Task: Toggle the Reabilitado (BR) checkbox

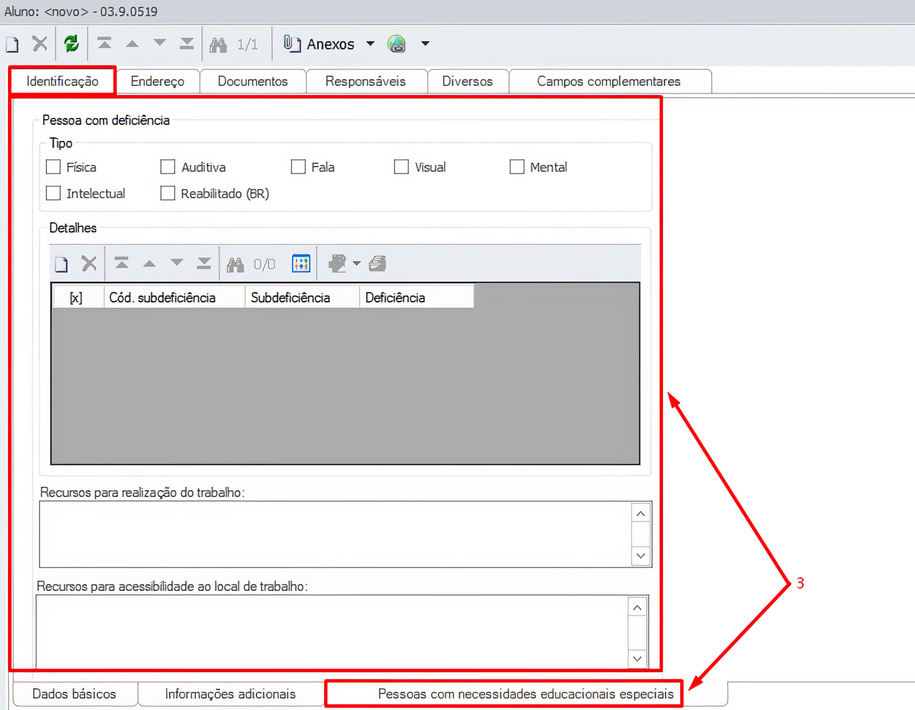Action: coord(168,194)
